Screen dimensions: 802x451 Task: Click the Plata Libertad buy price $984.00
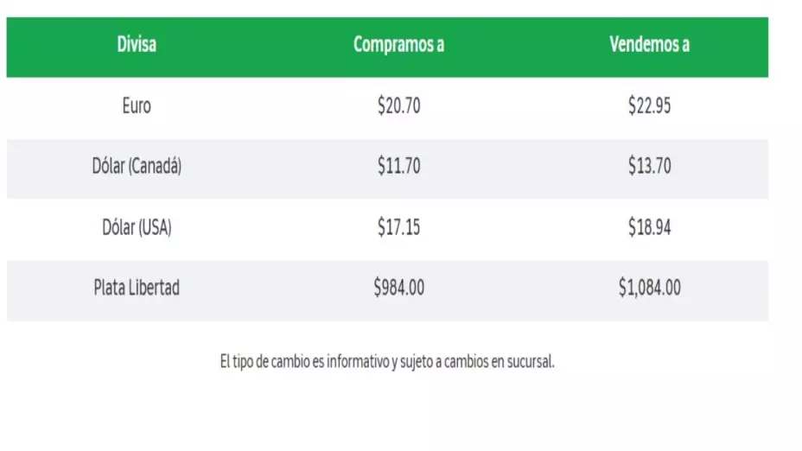click(x=398, y=289)
